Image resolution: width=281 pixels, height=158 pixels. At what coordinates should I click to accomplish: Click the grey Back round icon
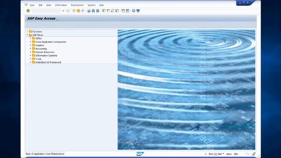[74, 11]
